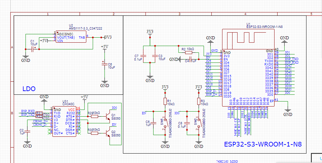
Task: Select resistor R30 10kΩ
Action: pyautogui.click(x=94, y=133)
